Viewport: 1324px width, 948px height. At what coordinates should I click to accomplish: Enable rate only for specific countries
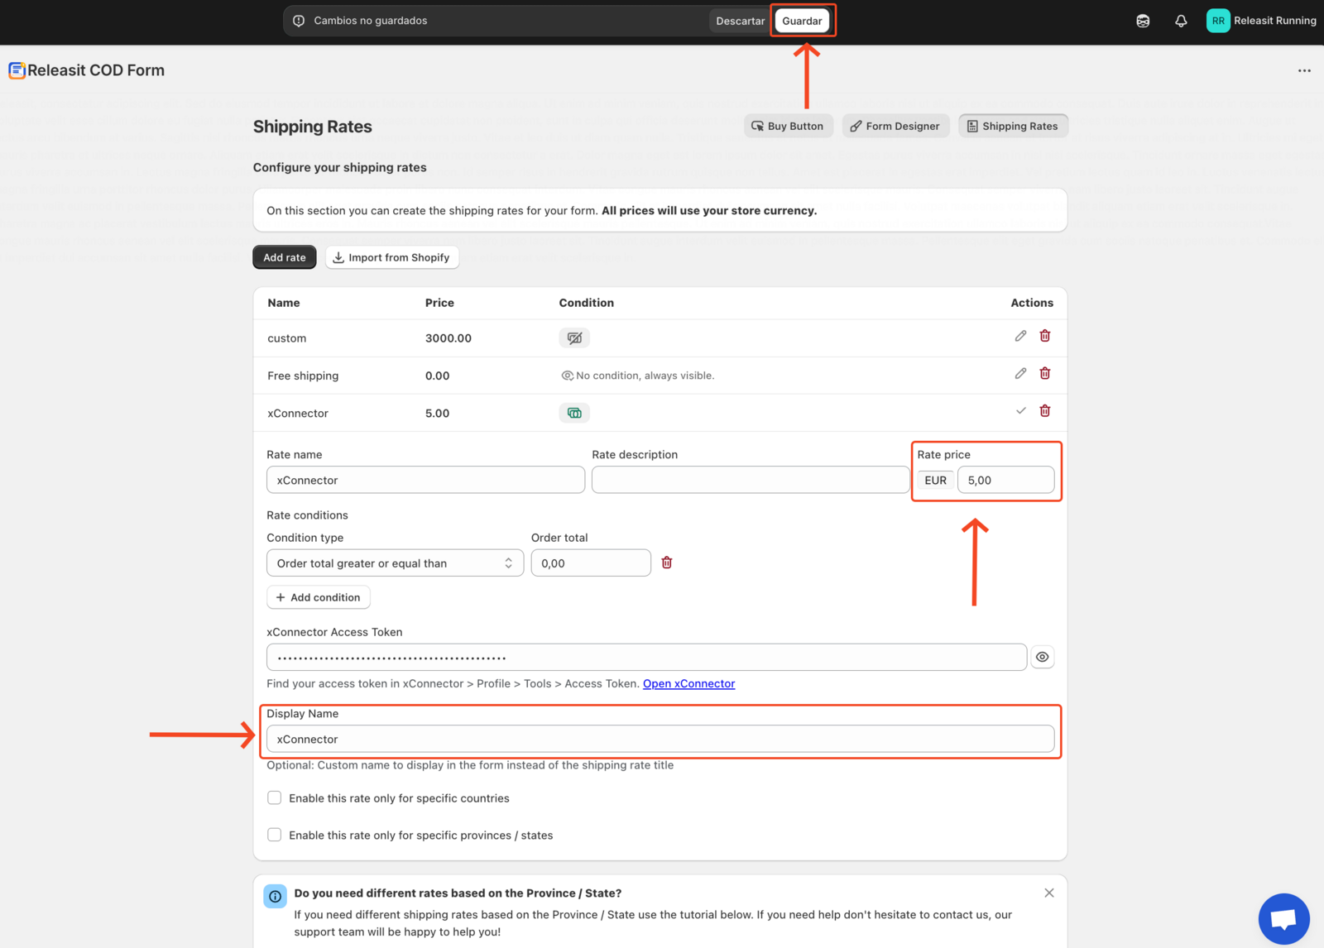point(275,798)
